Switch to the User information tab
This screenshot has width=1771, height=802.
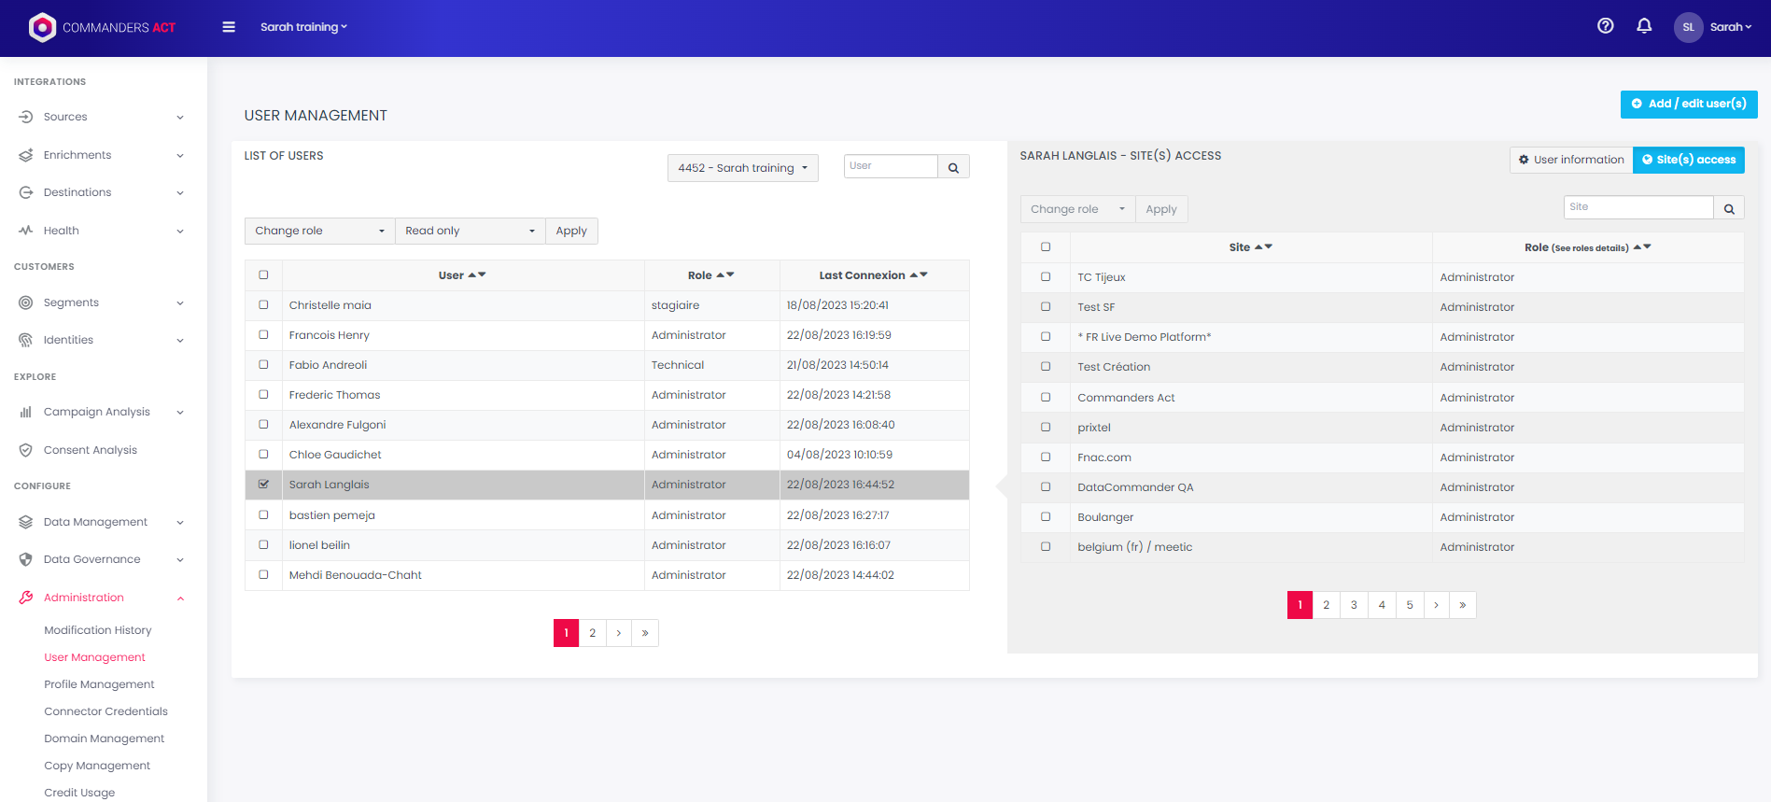pos(1570,160)
